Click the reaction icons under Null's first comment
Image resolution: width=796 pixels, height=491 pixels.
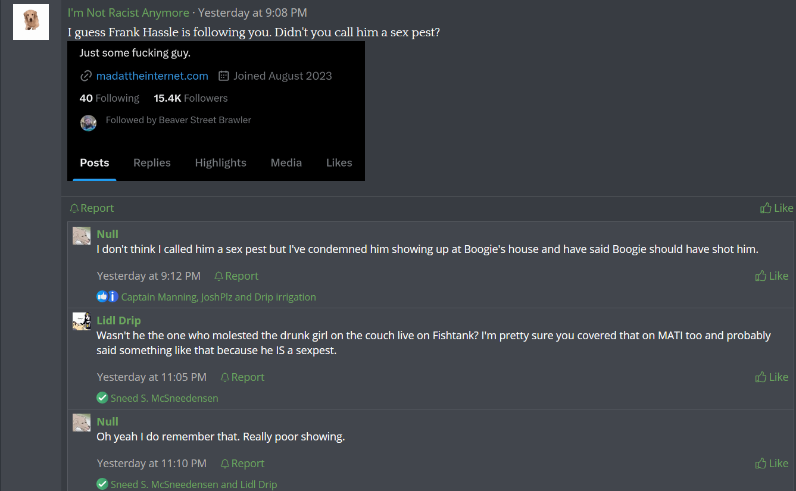tap(107, 296)
